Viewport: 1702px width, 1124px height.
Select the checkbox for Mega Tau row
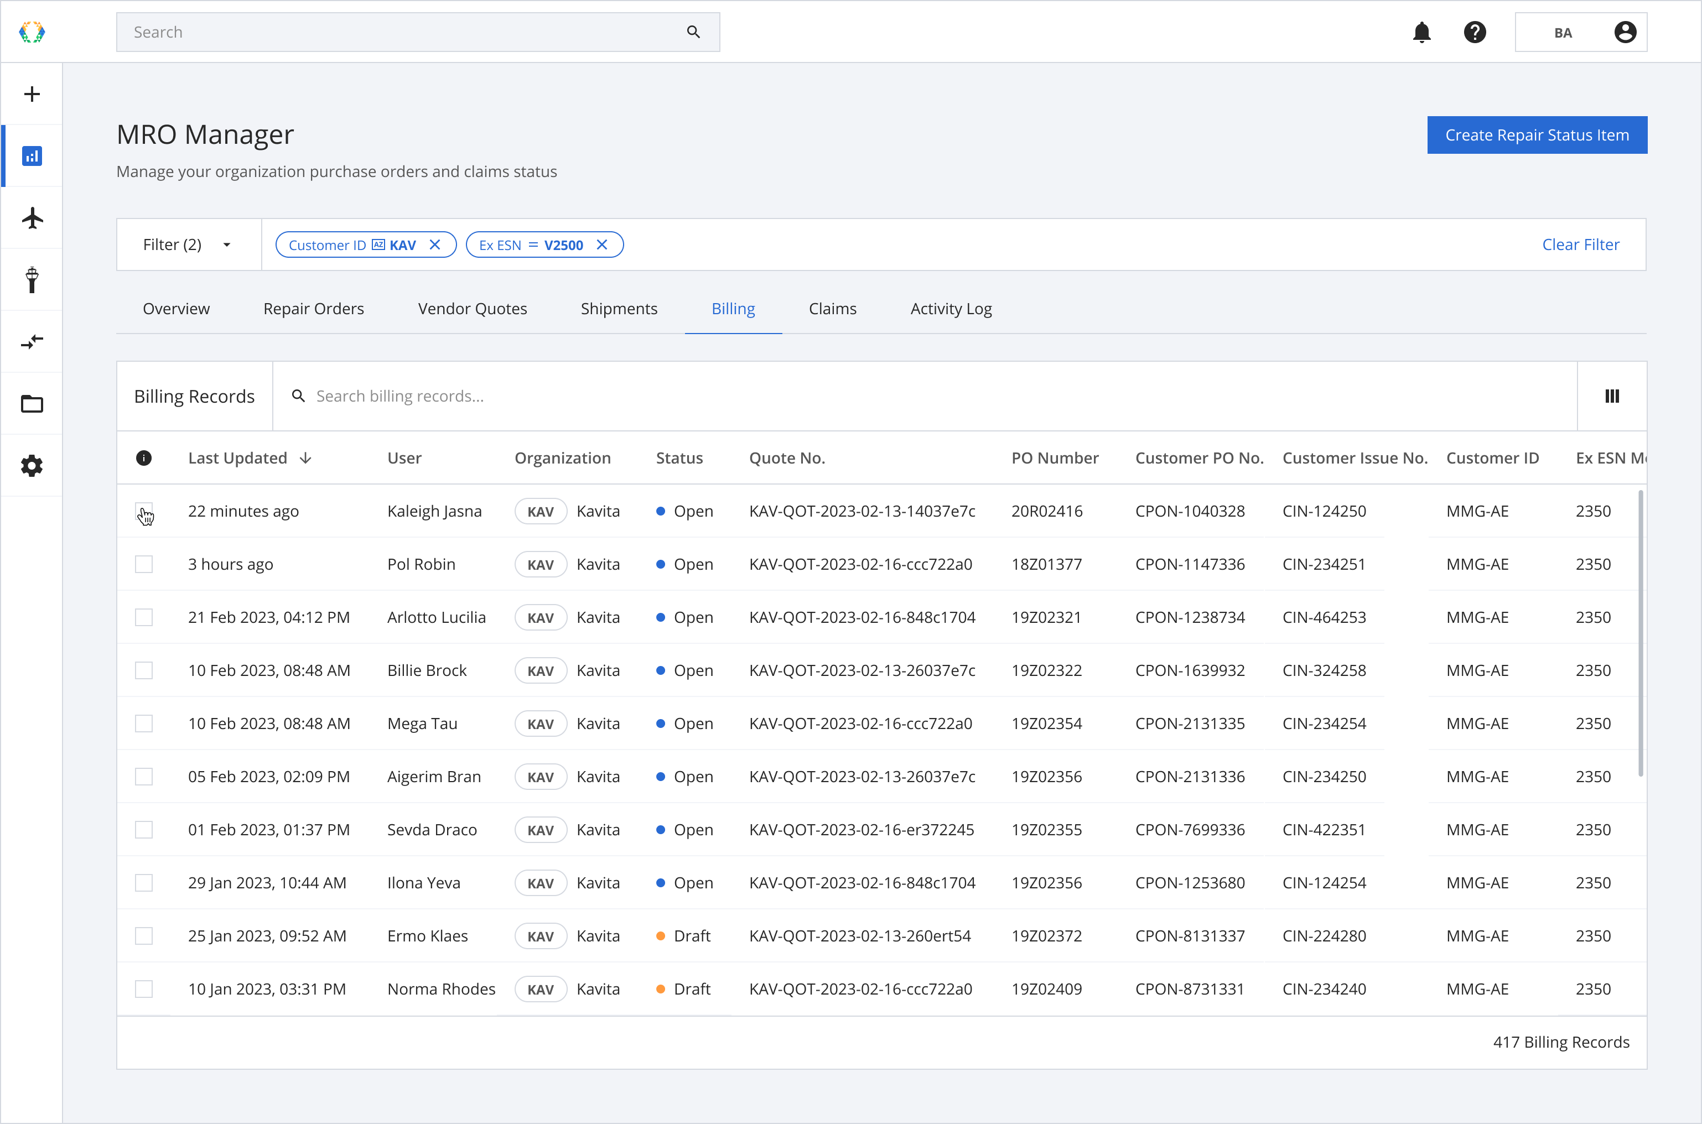(x=143, y=724)
